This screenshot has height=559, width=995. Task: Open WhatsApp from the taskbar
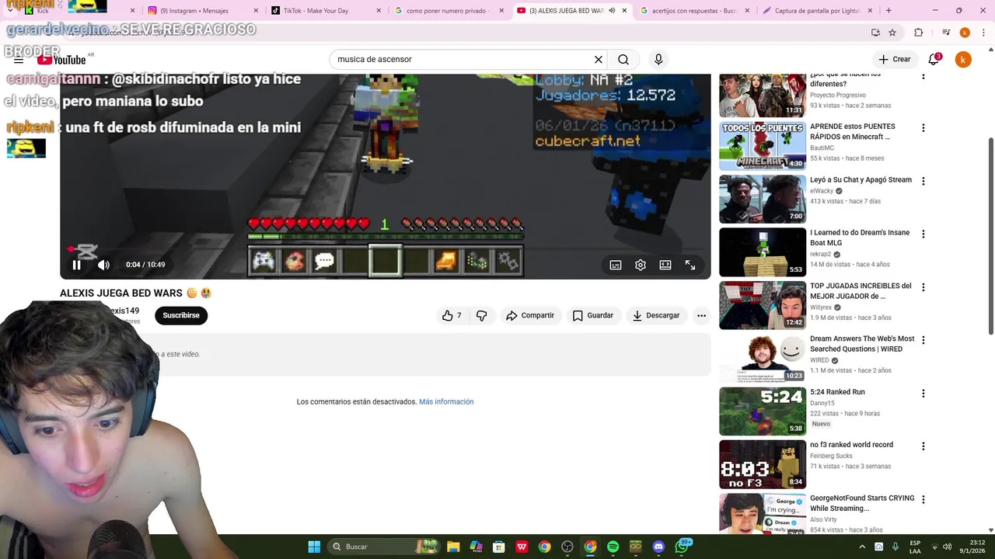point(682,547)
